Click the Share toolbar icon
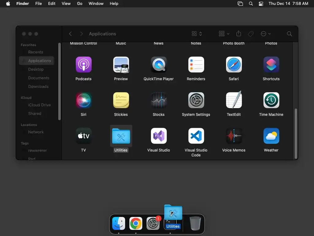Screen dimensions: 314x236 coord(239,33)
